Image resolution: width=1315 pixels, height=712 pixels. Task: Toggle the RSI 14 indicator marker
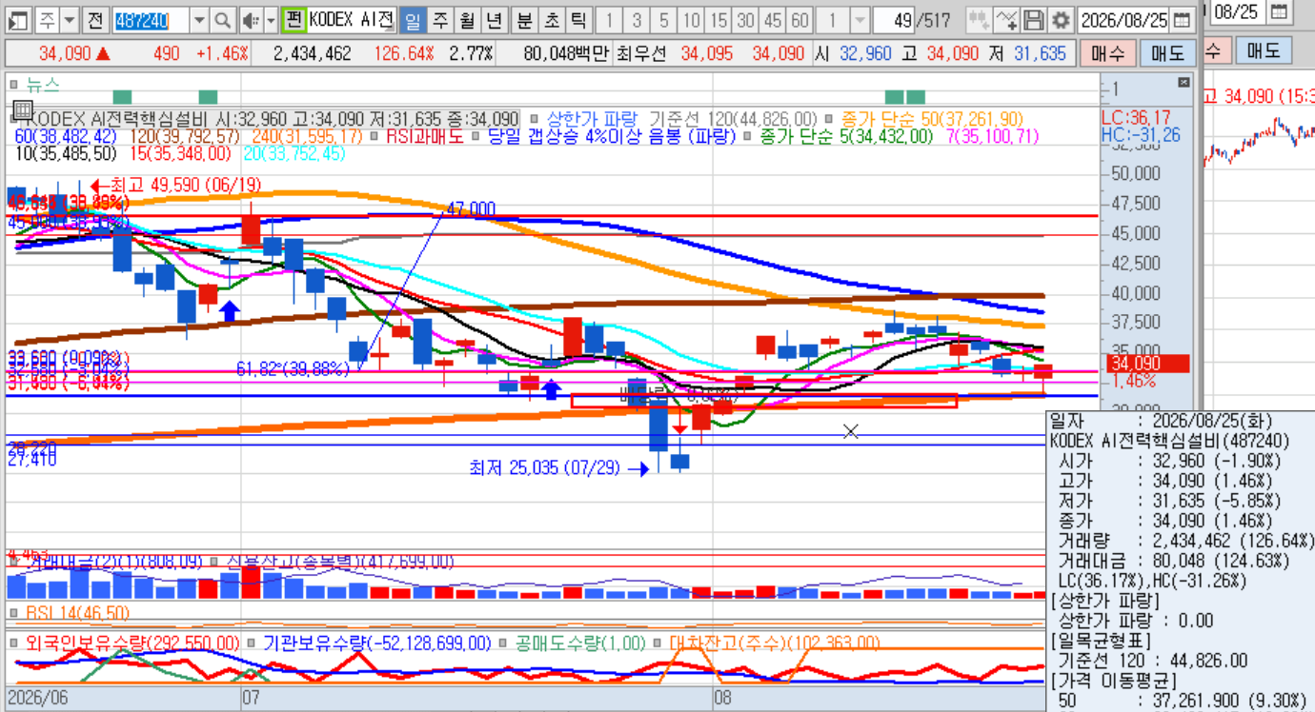15,612
